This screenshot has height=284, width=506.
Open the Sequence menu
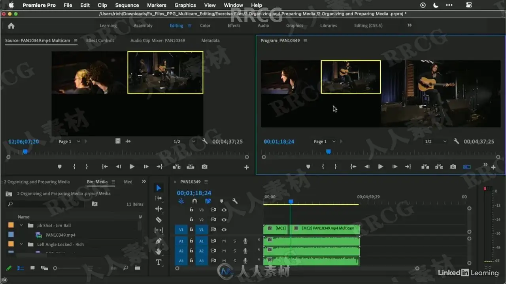[x=127, y=5]
